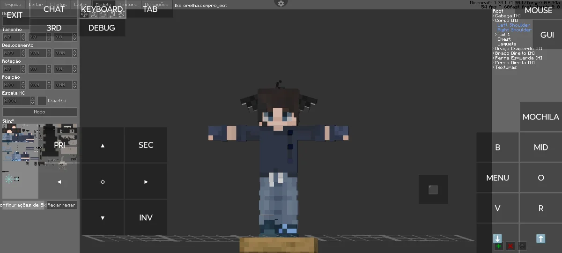
Task: Tap the MID overlay button
Action: 541,148
